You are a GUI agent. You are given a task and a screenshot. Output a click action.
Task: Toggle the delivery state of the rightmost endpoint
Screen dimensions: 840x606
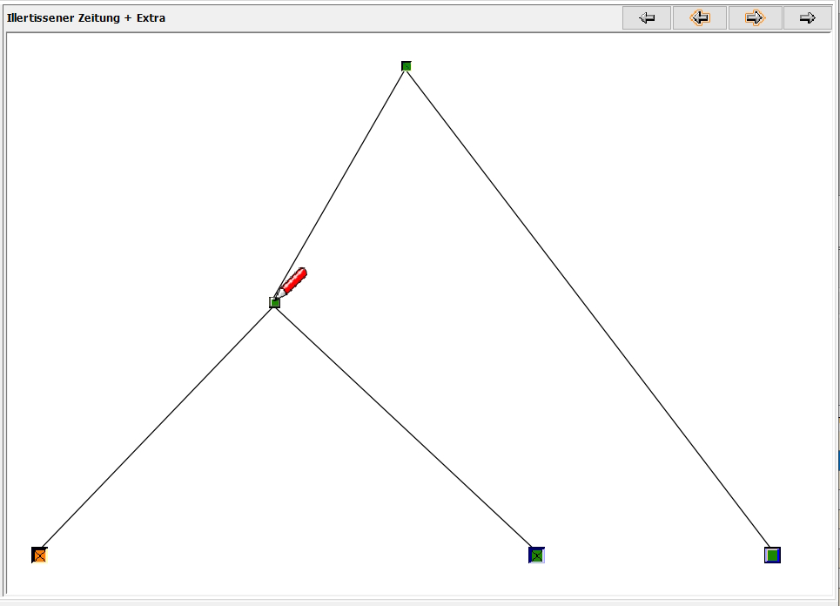click(773, 554)
